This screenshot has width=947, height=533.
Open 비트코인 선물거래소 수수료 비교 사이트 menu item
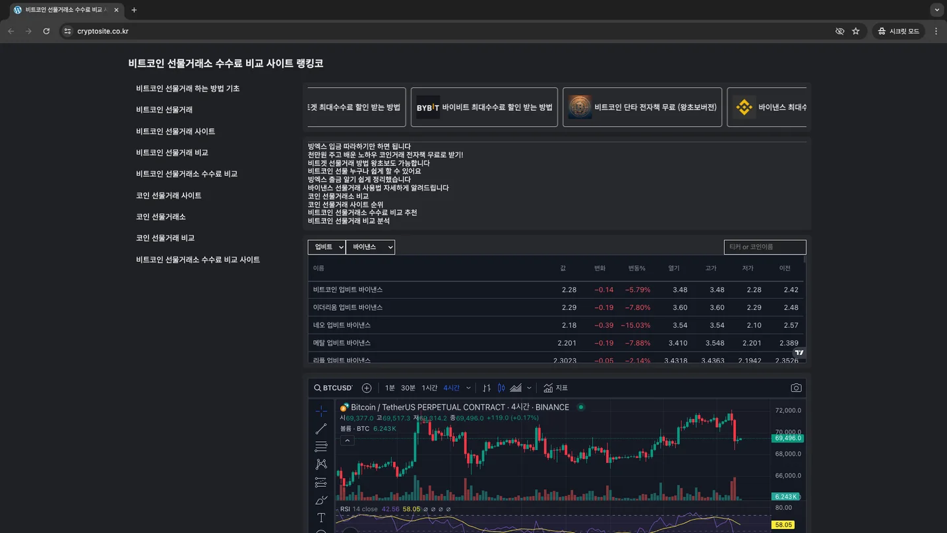pos(198,259)
